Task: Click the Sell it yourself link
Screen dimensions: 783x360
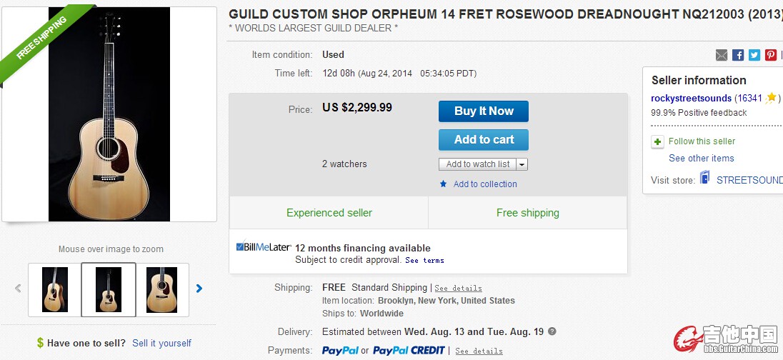Action: point(161,343)
